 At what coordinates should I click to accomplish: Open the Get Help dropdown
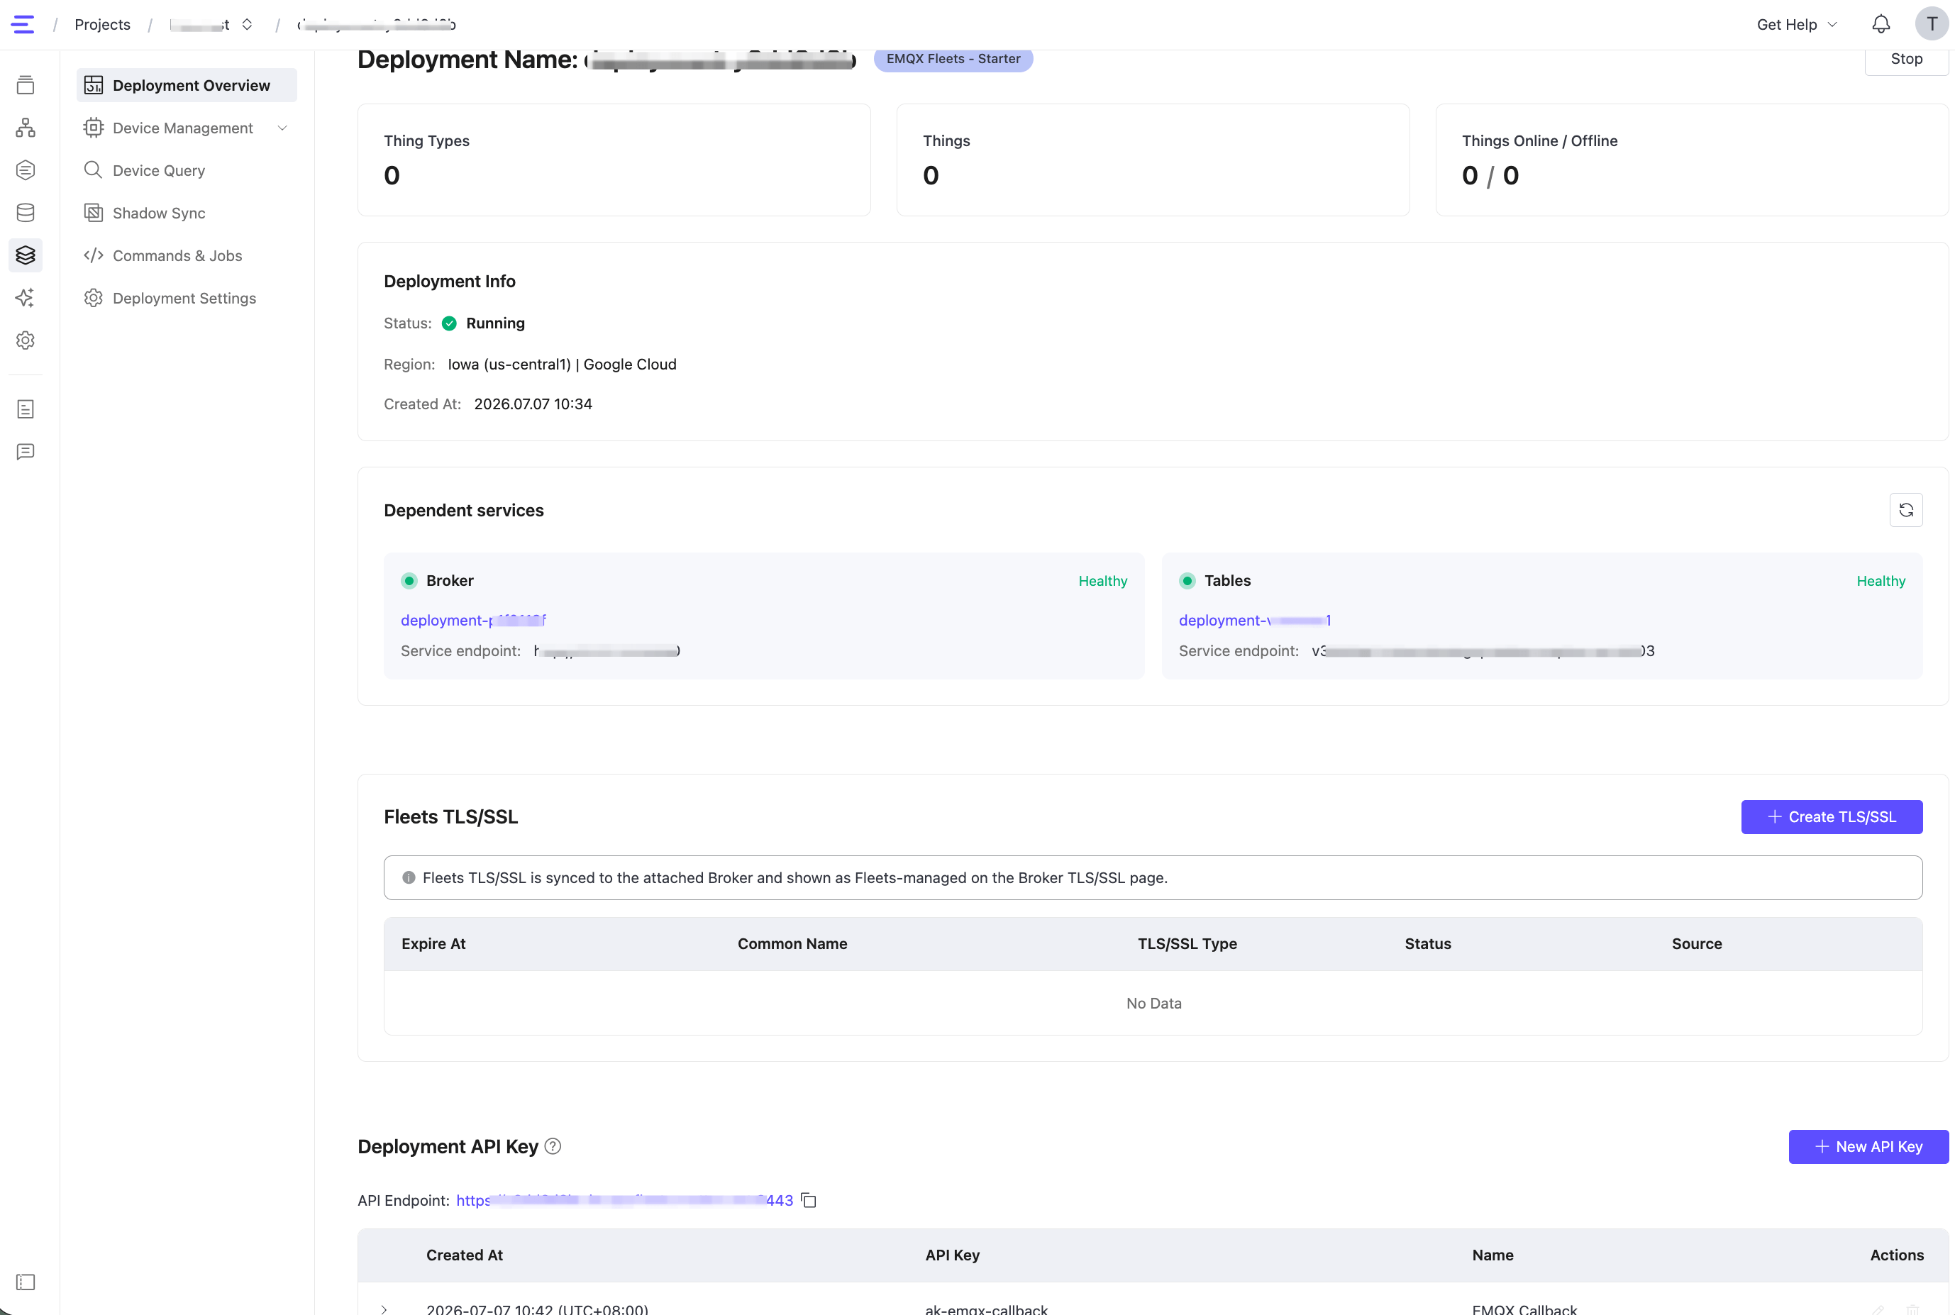point(1797,24)
